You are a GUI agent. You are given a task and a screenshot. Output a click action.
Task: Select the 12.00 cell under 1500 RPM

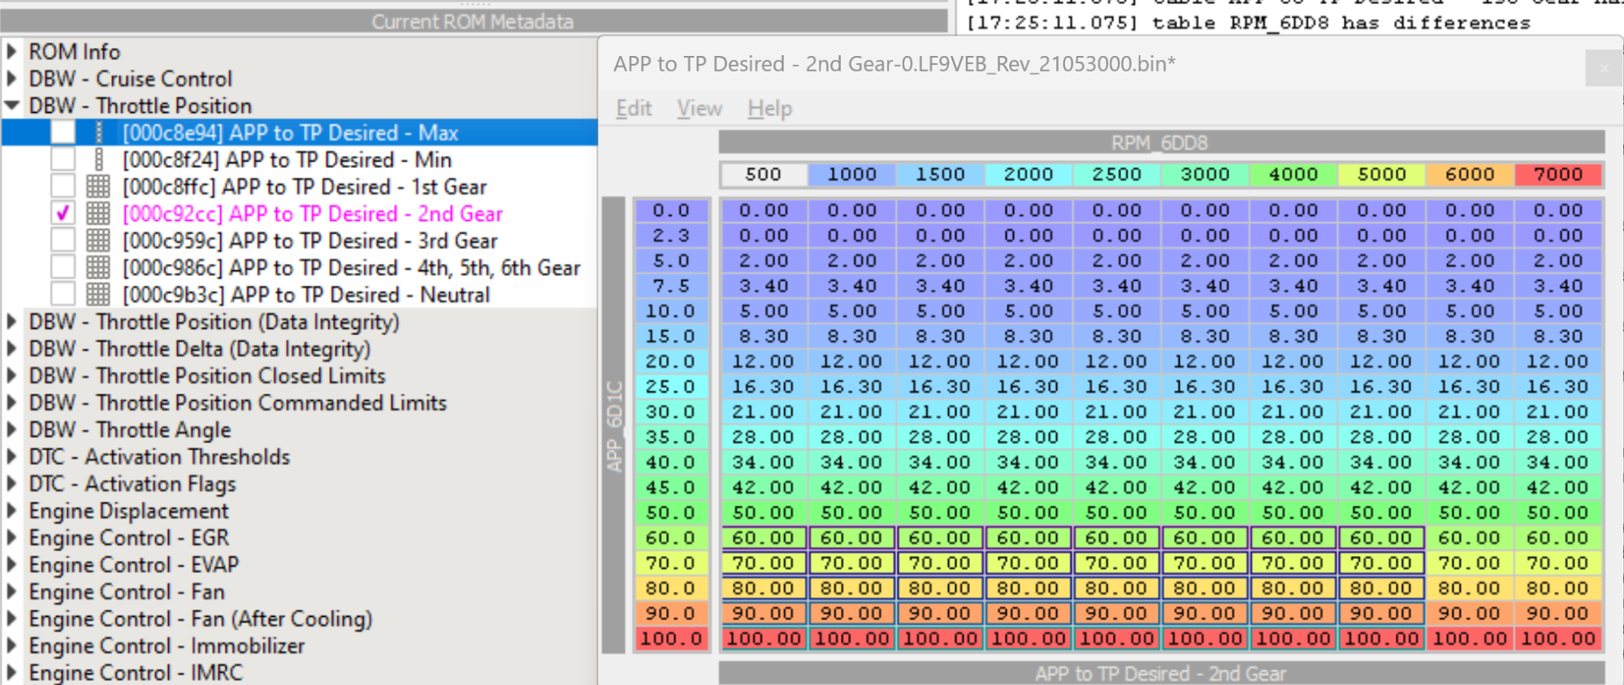940,361
